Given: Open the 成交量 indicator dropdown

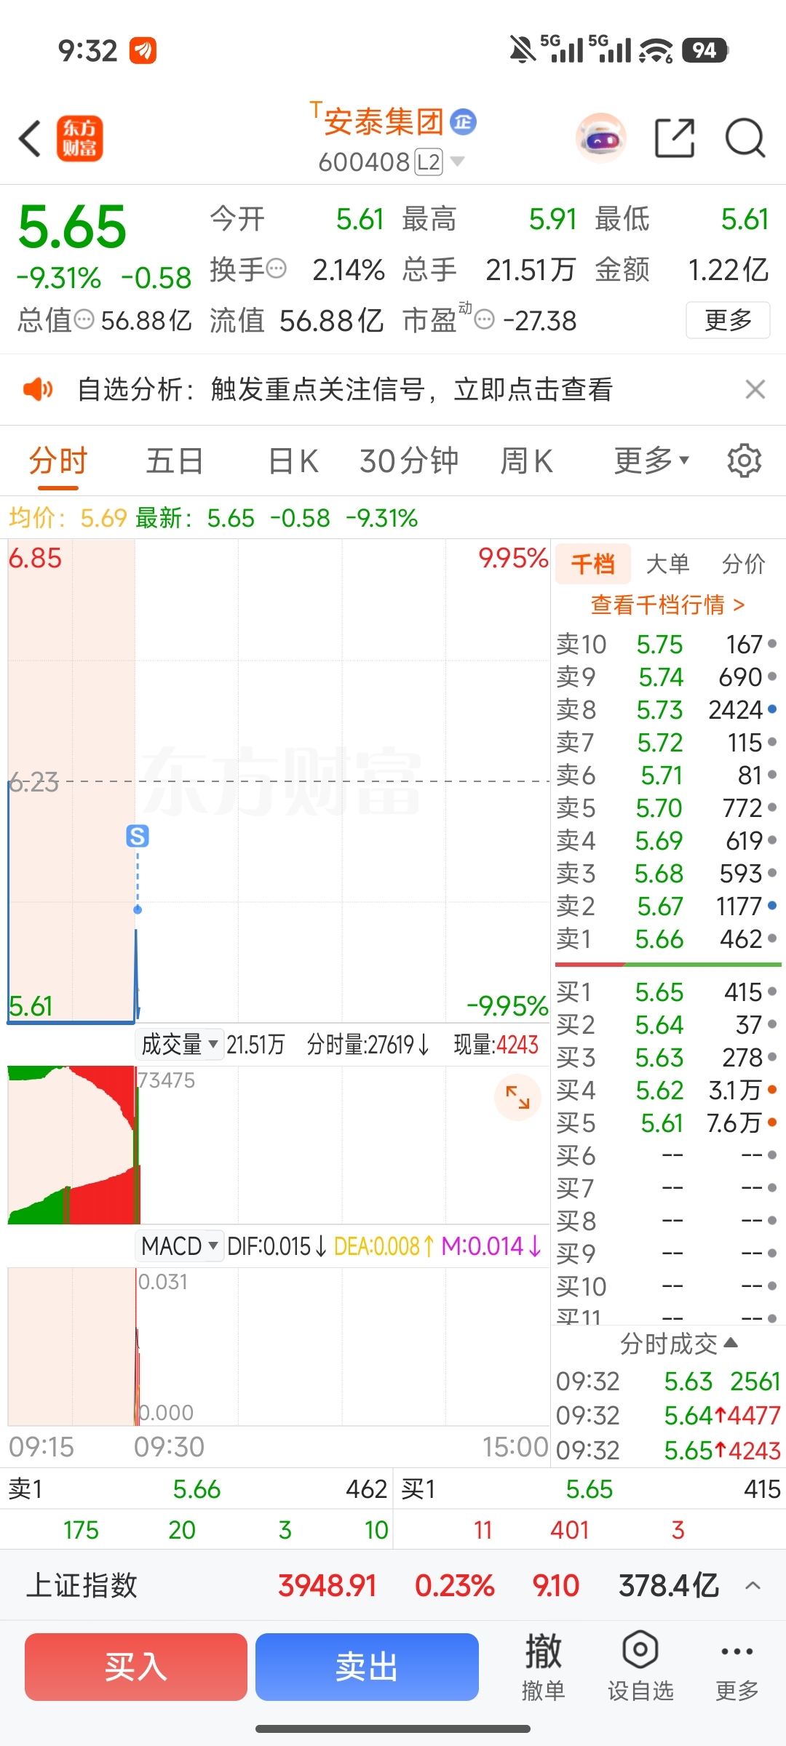Looking at the screenshot, I should (179, 1045).
